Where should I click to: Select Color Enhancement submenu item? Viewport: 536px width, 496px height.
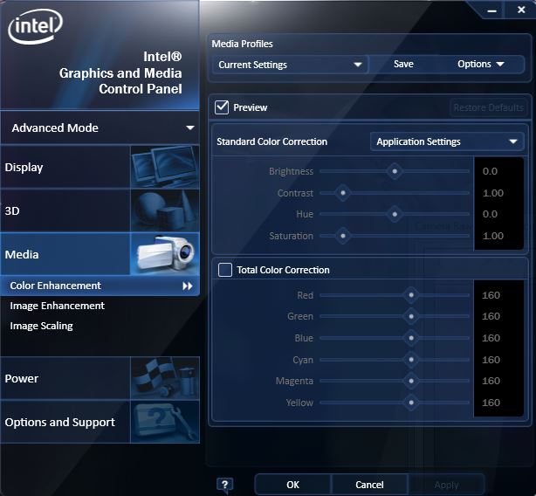coord(100,286)
